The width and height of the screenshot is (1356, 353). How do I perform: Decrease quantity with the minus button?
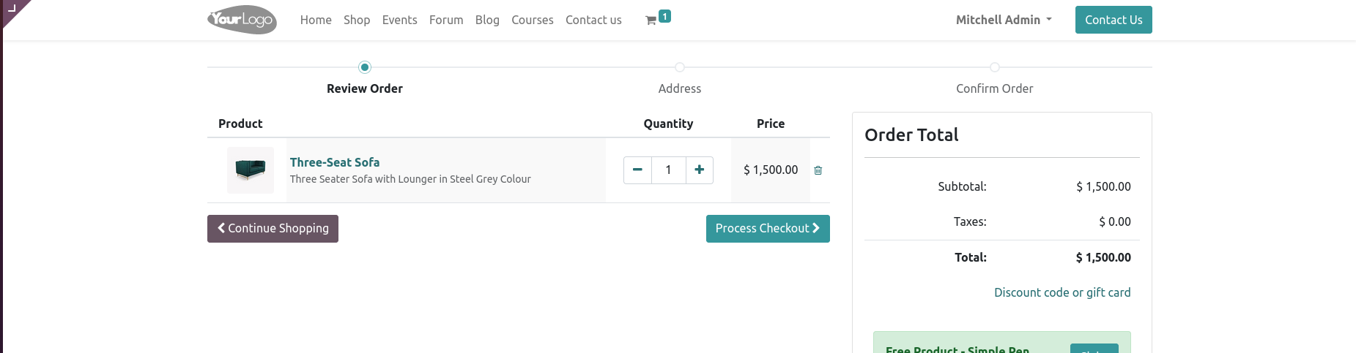(x=637, y=170)
